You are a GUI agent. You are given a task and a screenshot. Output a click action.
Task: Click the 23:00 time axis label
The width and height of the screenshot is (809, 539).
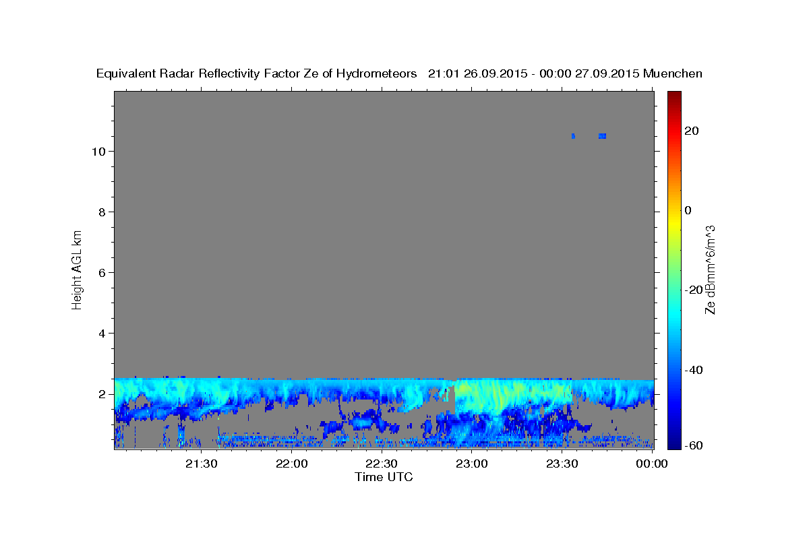point(472,464)
